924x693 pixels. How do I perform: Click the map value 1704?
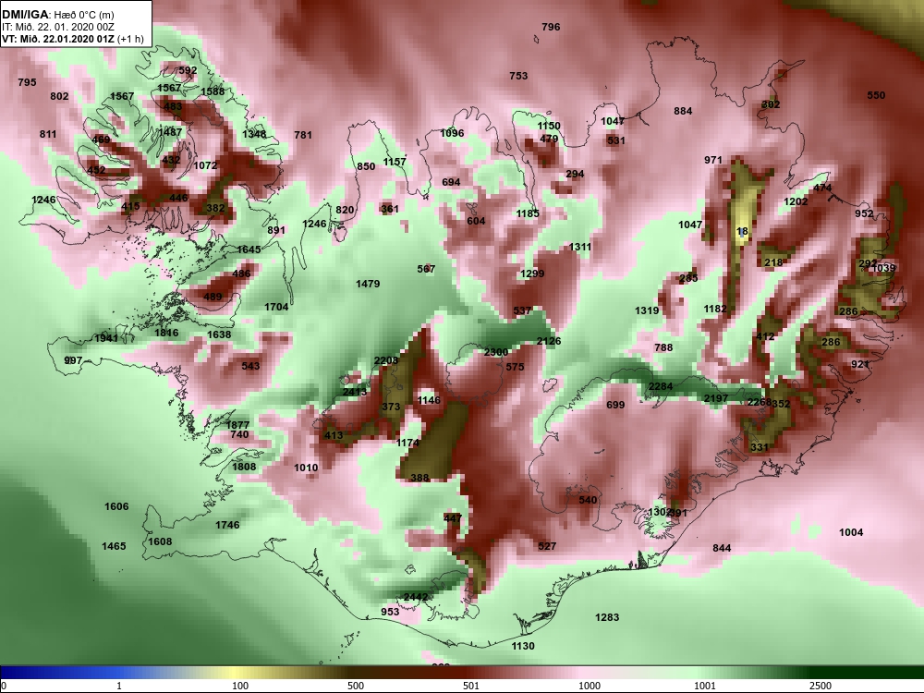click(276, 307)
